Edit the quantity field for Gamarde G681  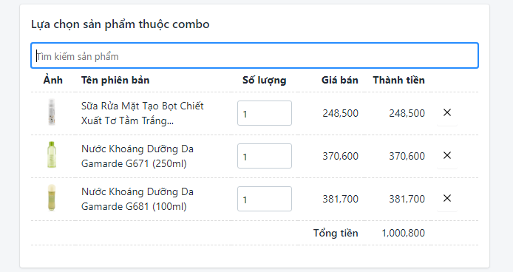(265, 199)
